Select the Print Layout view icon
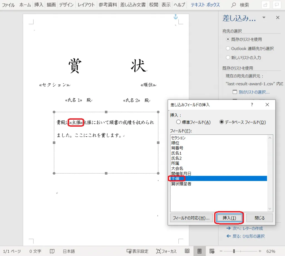 point(199,251)
